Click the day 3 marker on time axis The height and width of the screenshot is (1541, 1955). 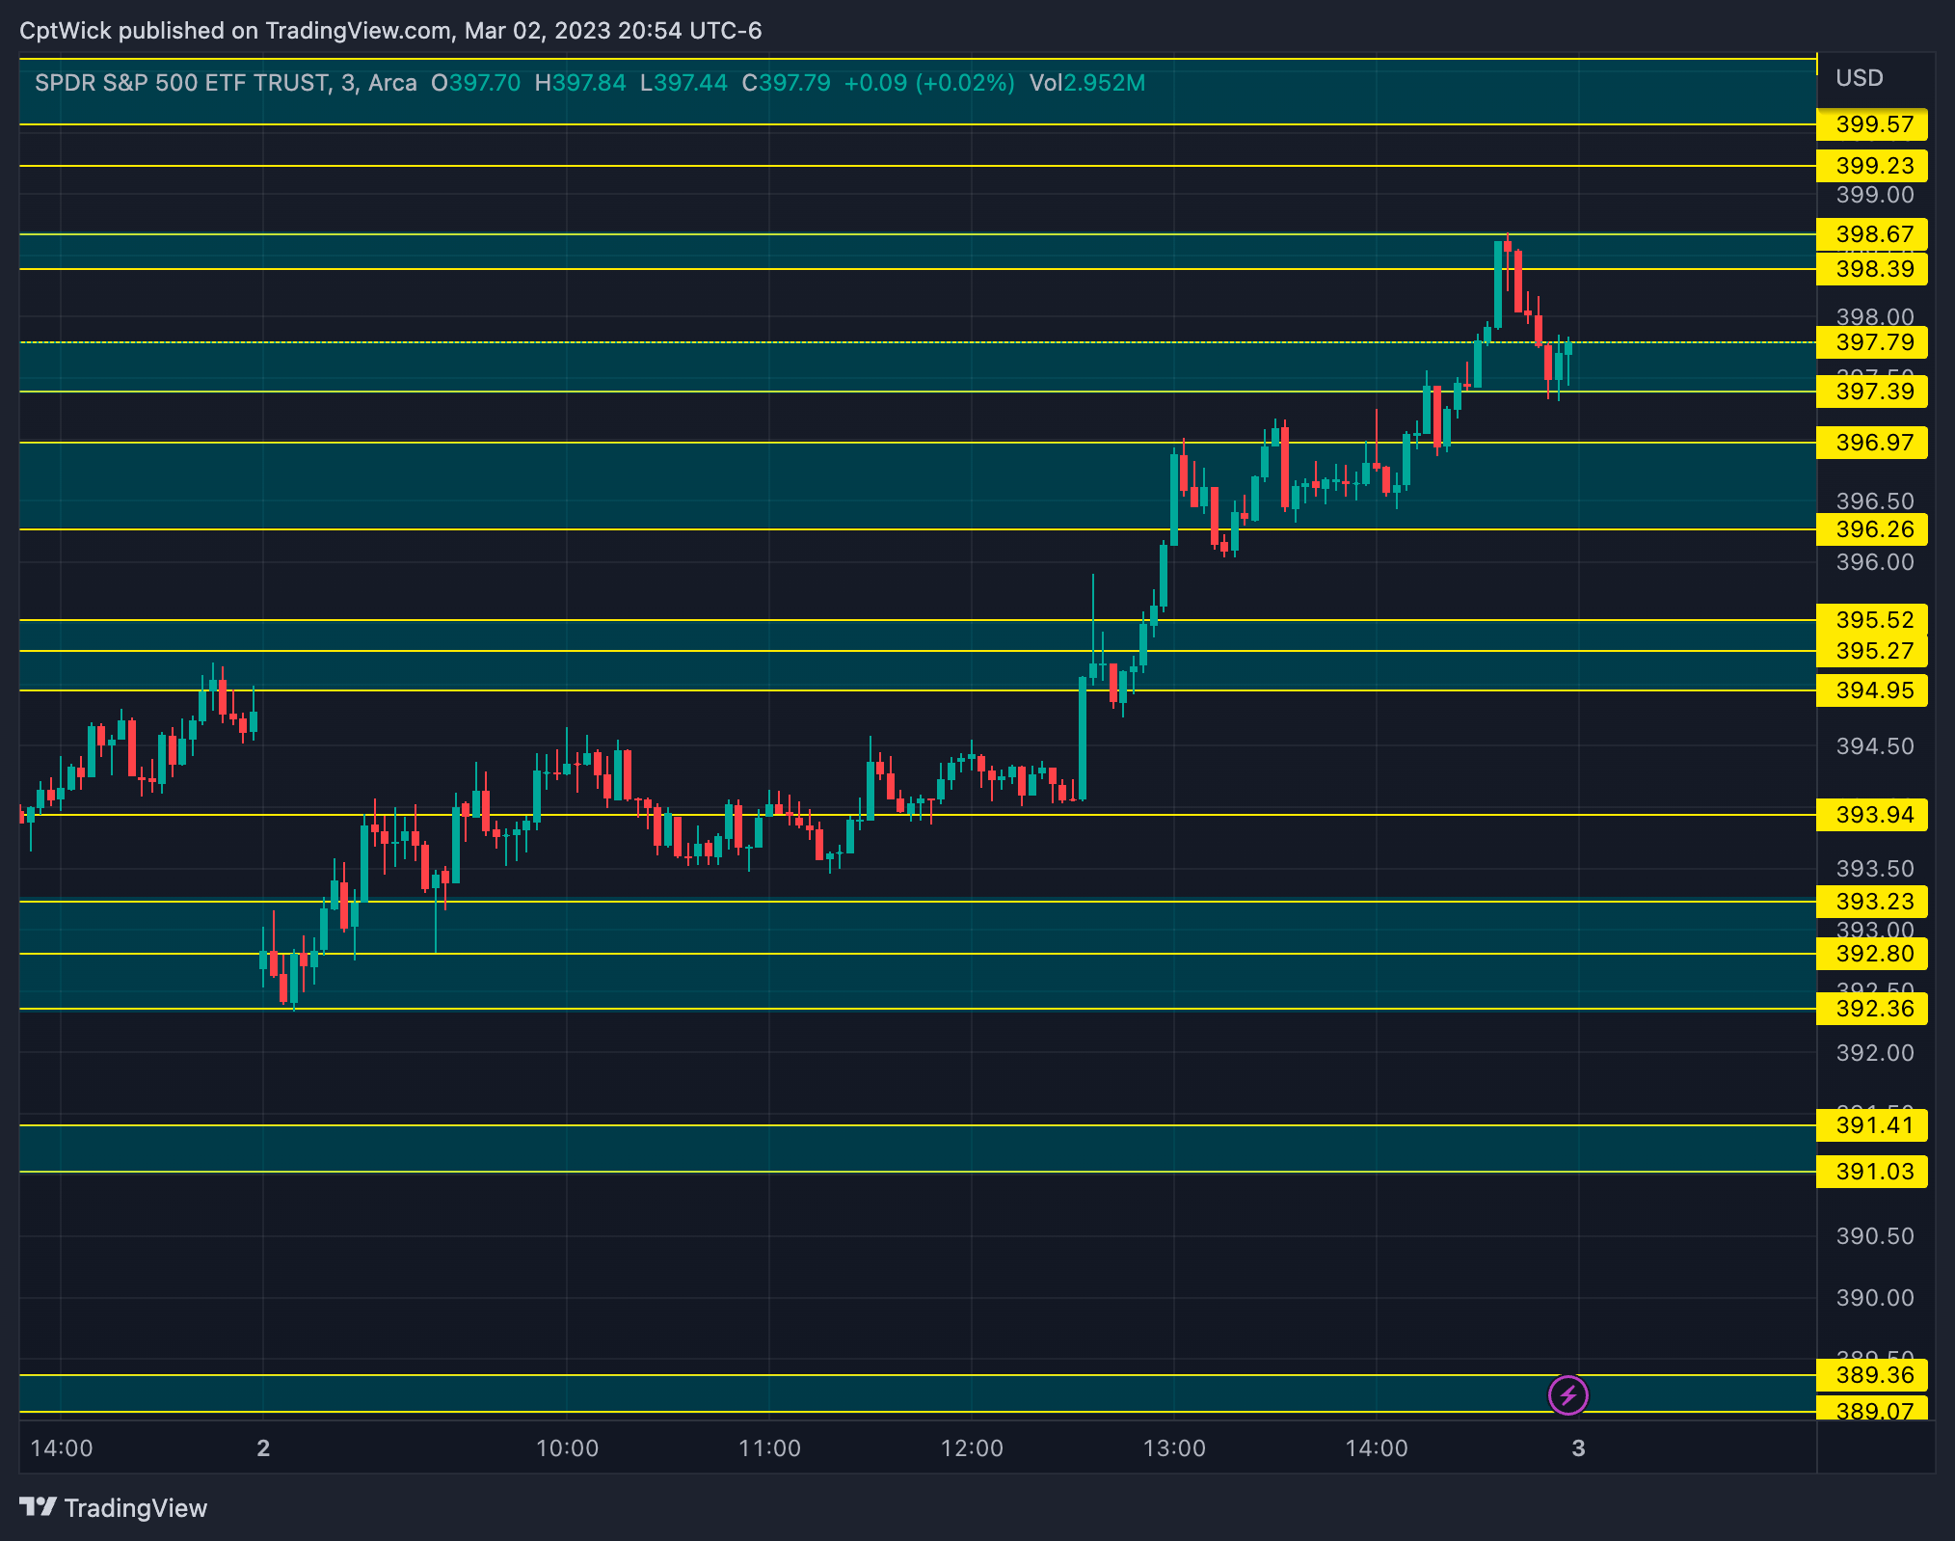click(x=1578, y=1448)
